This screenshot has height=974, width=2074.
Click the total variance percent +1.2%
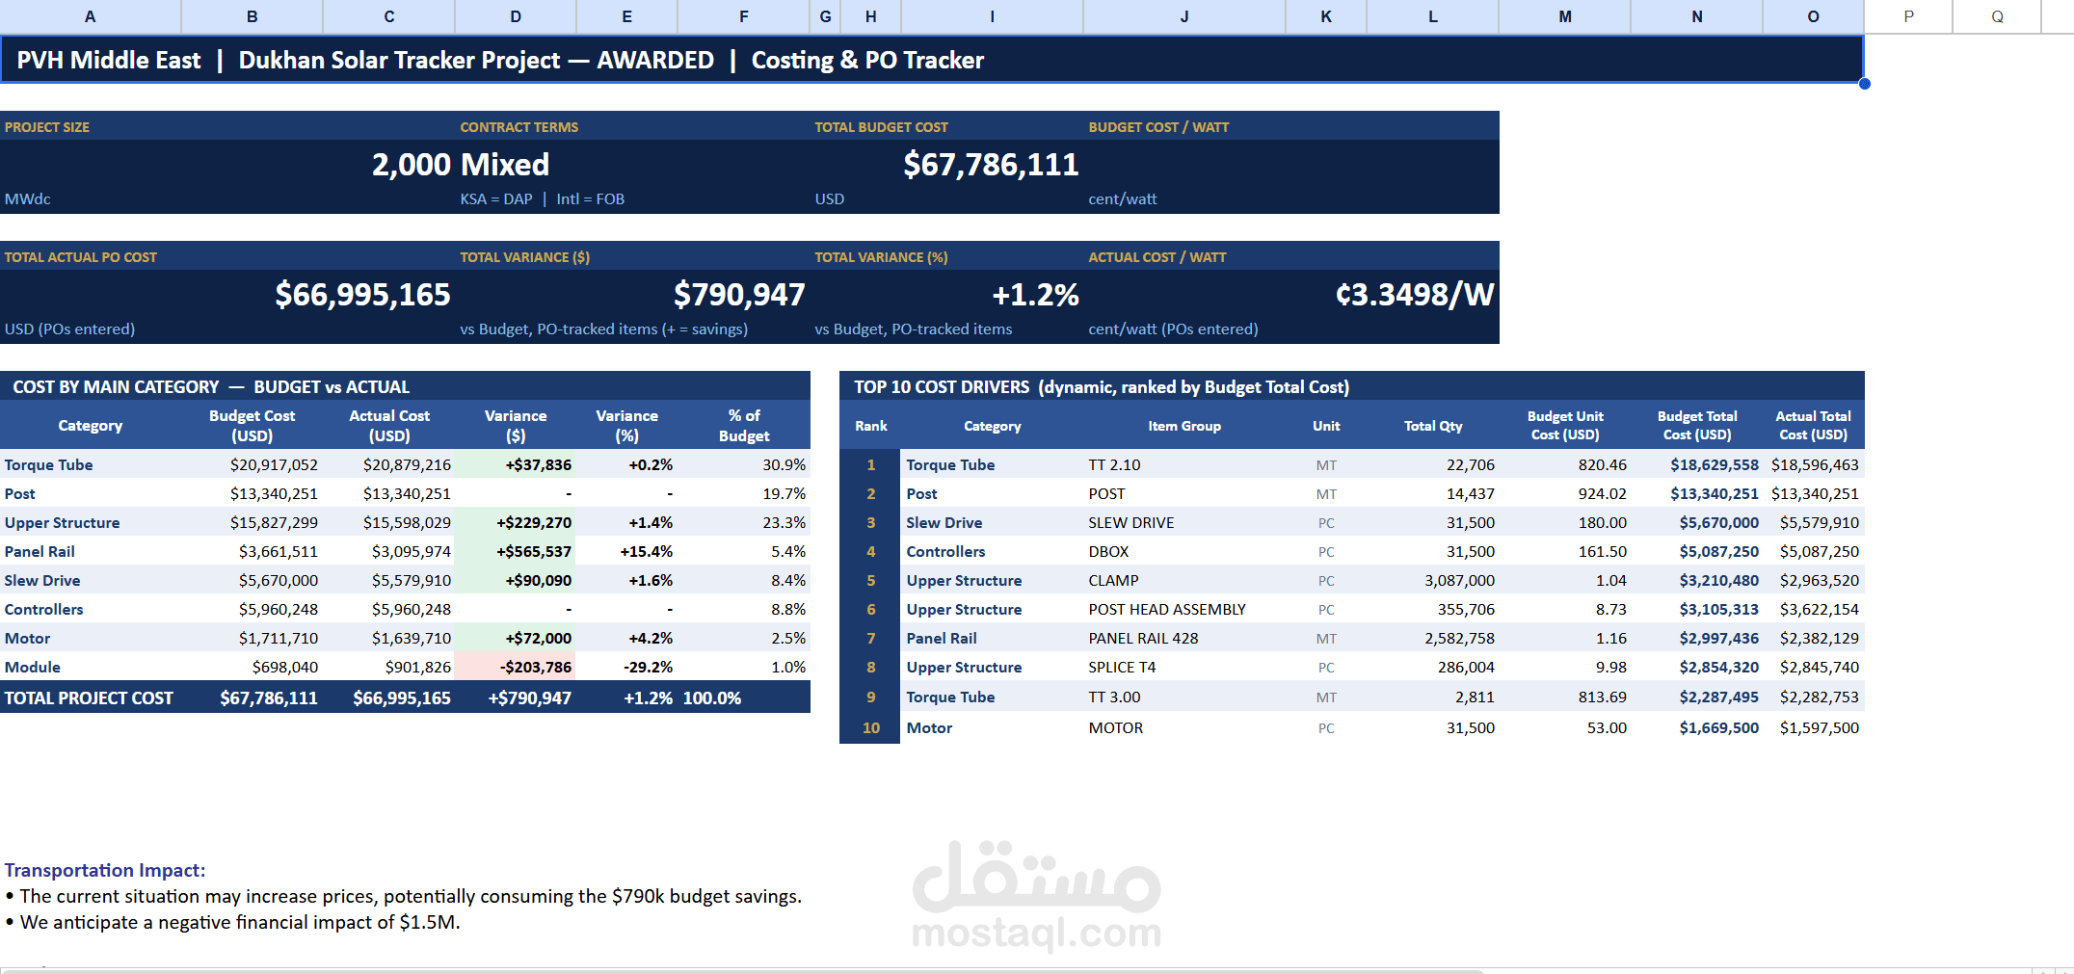[1035, 295]
